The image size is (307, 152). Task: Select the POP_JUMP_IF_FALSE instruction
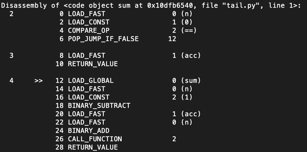(103, 39)
